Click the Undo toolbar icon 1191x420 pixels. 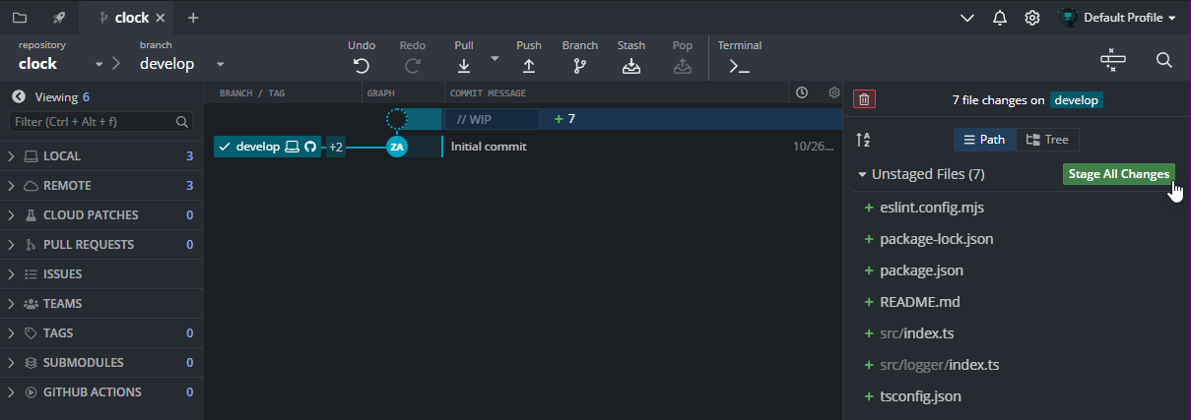(x=362, y=66)
